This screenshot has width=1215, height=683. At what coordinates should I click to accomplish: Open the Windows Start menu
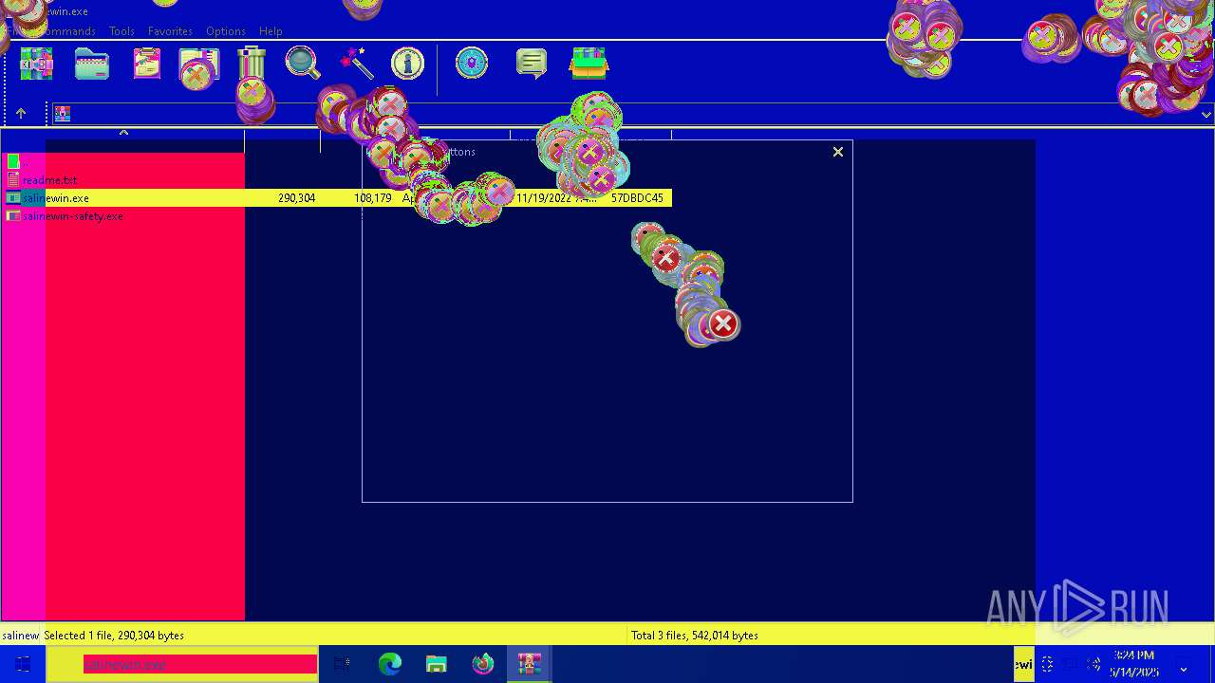pyautogui.click(x=23, y=664)
